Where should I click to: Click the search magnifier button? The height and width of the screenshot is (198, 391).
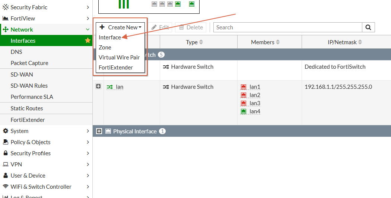pyautogui.click(x=368, y=27)
